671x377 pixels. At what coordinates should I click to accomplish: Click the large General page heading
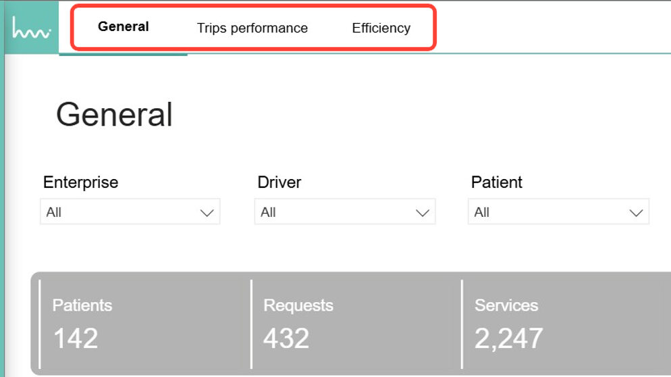(x=114, y=114)
